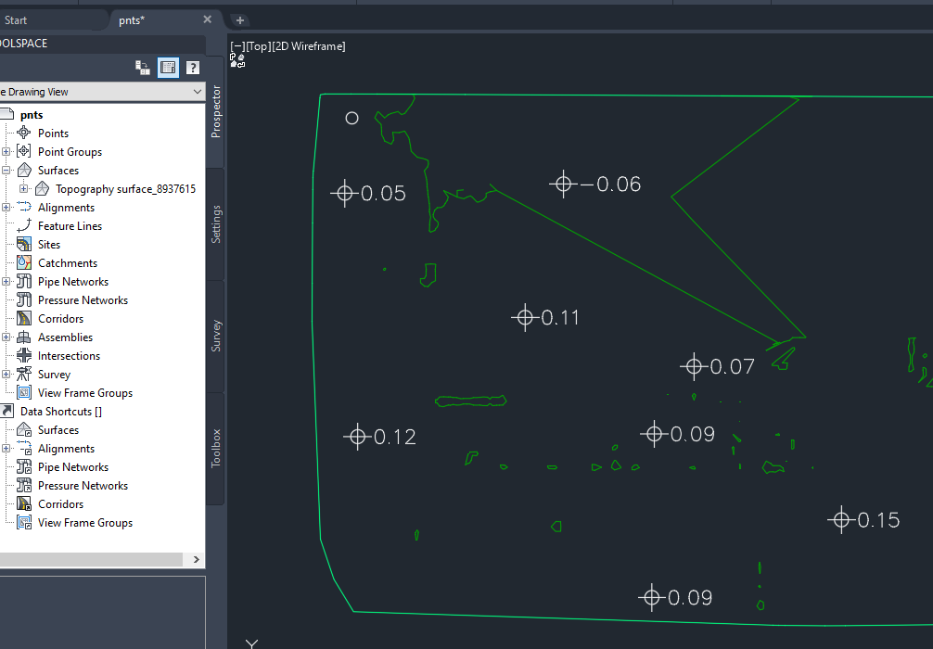Select the 0.11 point marker
Viewport: 933px width, 649px height.
pyautogui.click(x=525, y=318)
